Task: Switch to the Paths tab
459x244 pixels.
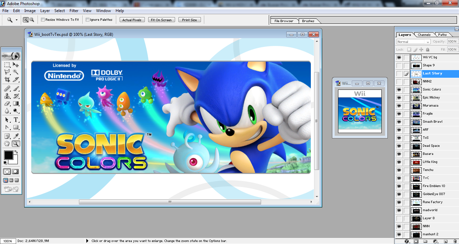Action: [x=443, y=35]
